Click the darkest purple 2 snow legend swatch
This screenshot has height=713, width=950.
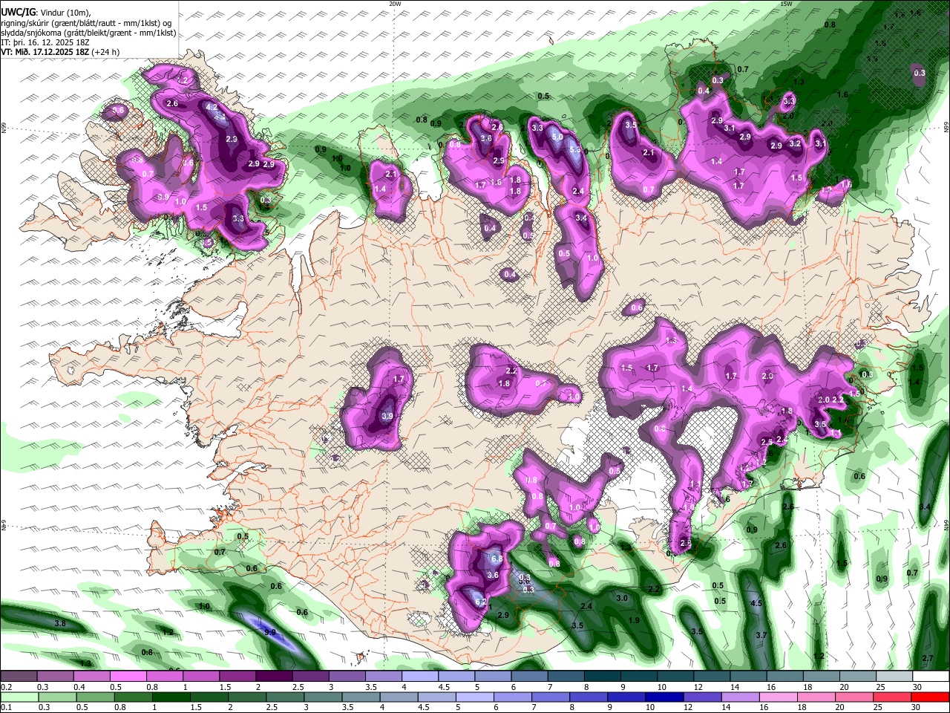(x=274, y=677)
